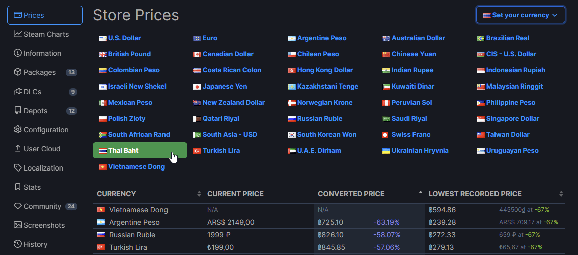Open the Depots sidebar entry

45,111
